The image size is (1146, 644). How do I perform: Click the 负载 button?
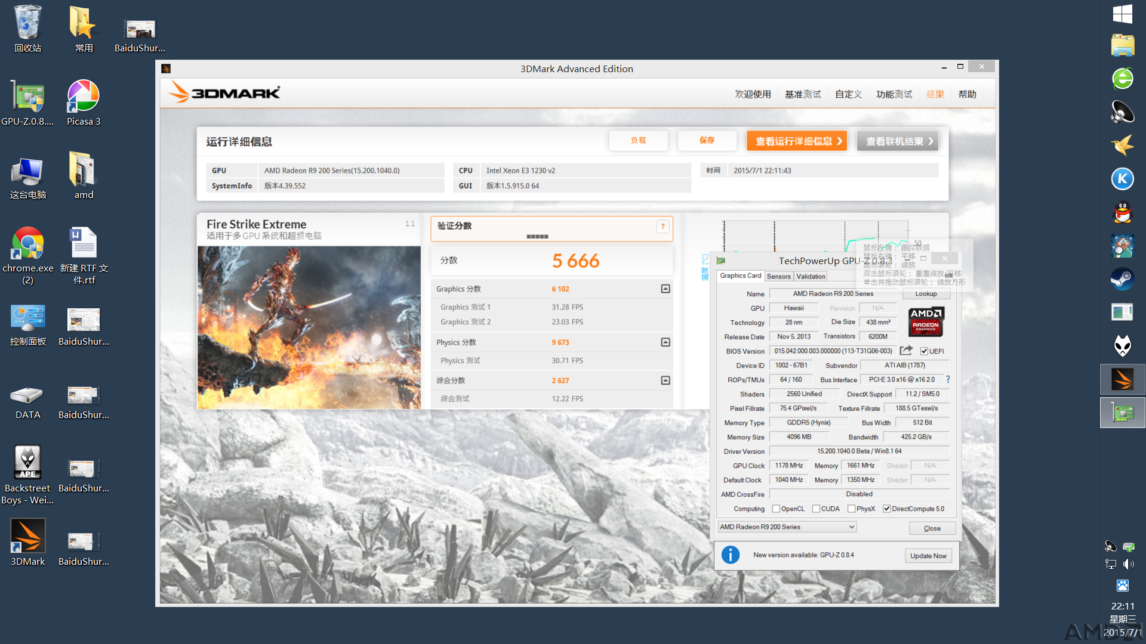click(638, 141)
